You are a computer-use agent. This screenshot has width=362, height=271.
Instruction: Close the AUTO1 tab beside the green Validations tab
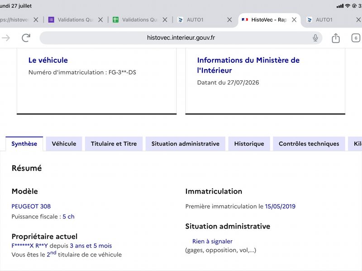[229, 20]
